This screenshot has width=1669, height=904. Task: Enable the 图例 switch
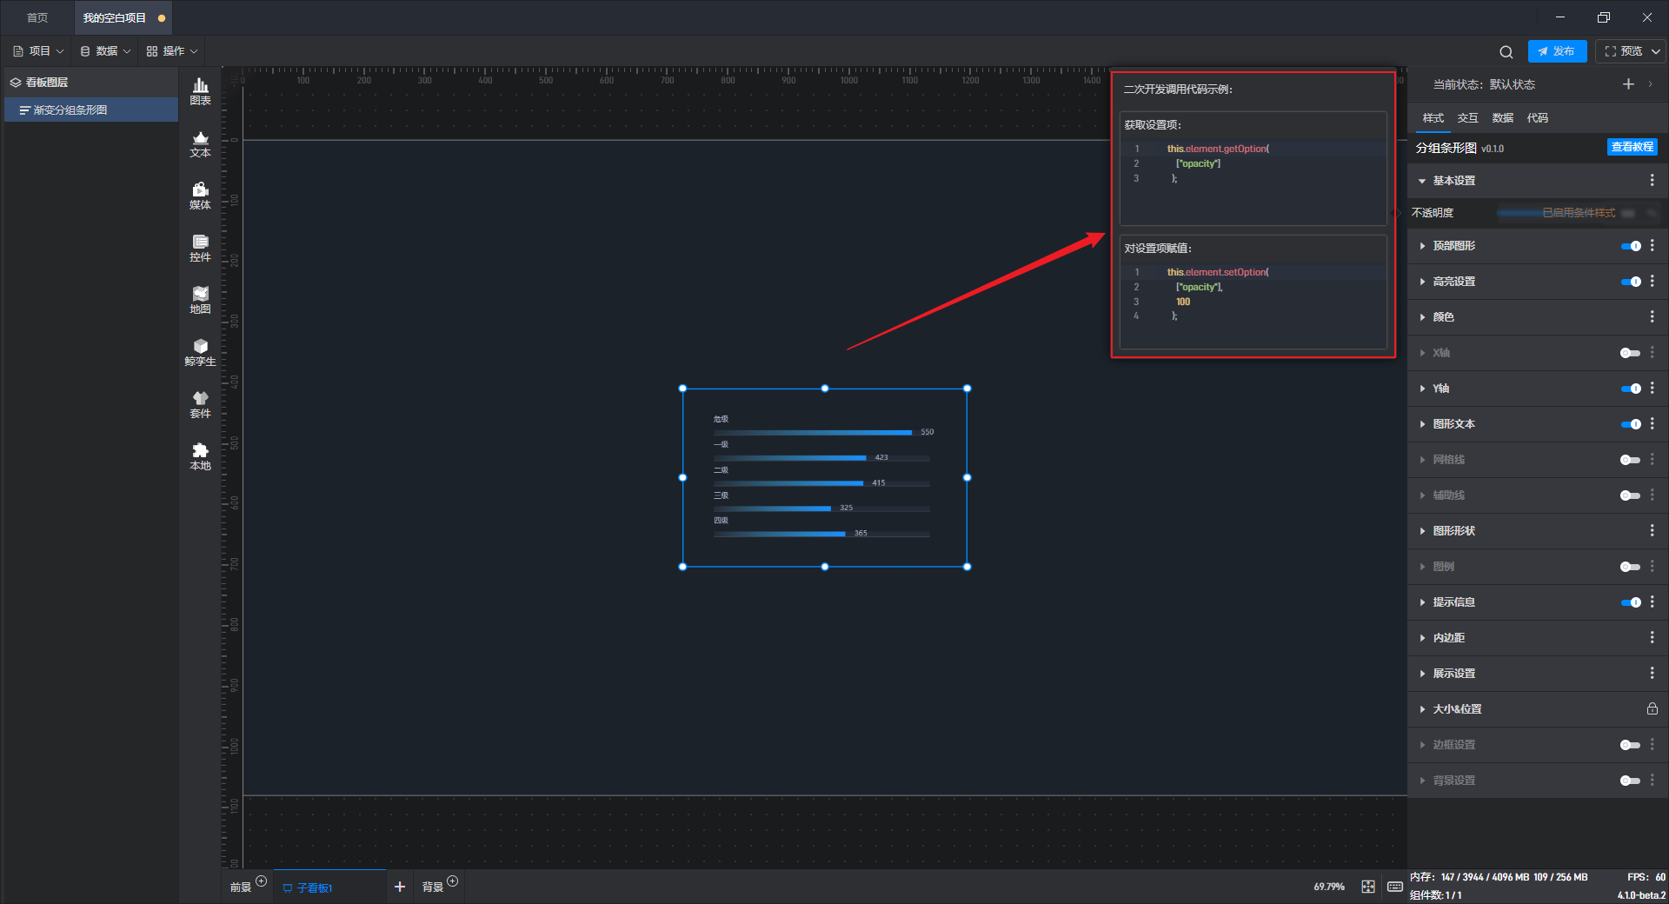(x=1631, y=567)
